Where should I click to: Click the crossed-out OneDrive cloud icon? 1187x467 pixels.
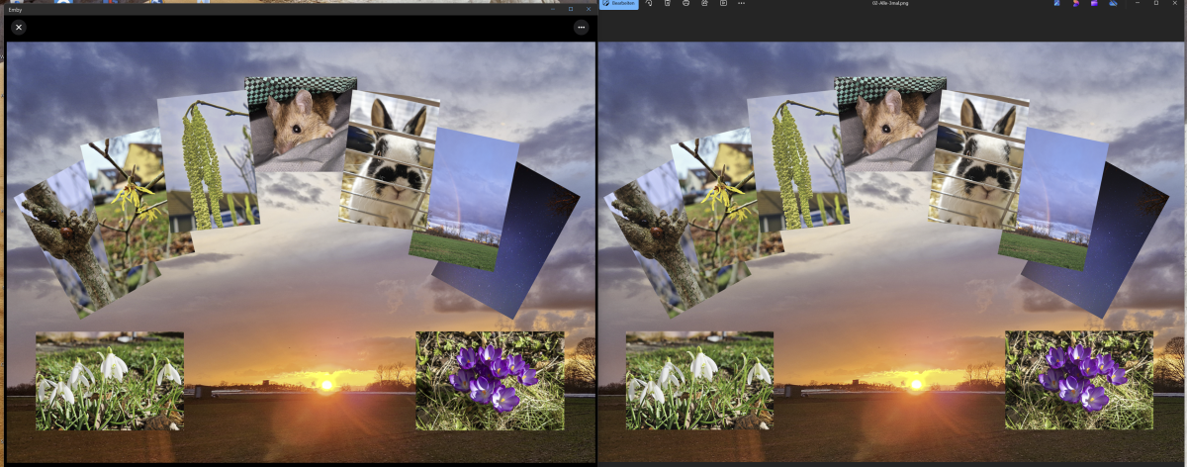[x=1113, y=4]
